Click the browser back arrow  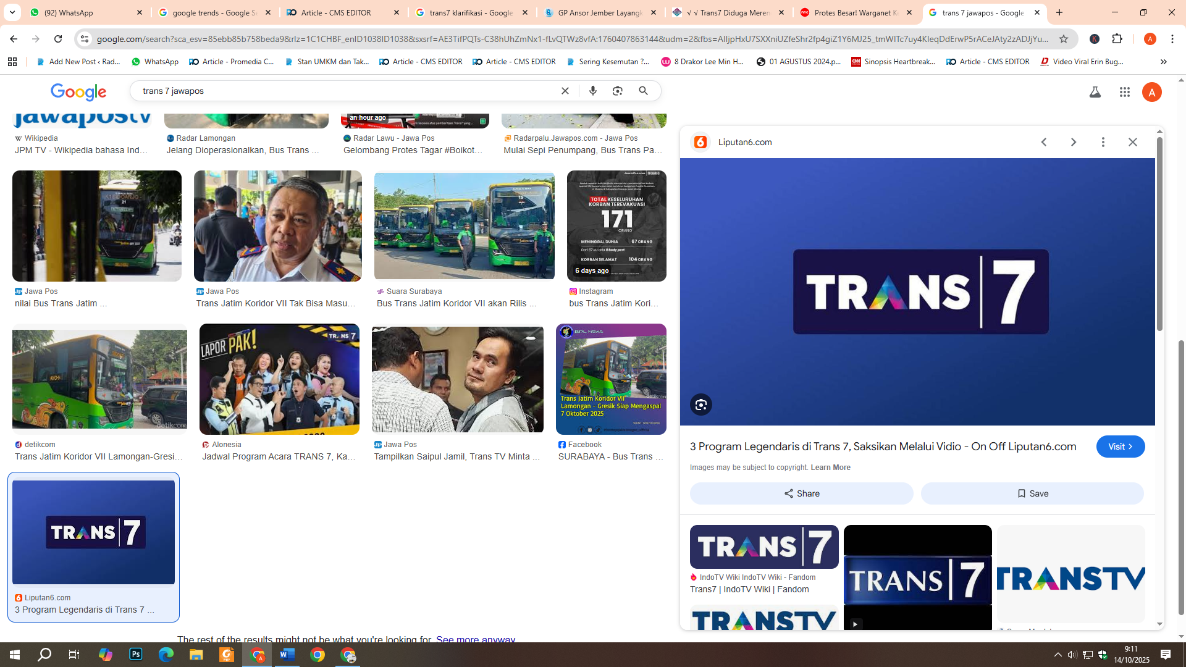pyautogui.click(x=13, y=39)
